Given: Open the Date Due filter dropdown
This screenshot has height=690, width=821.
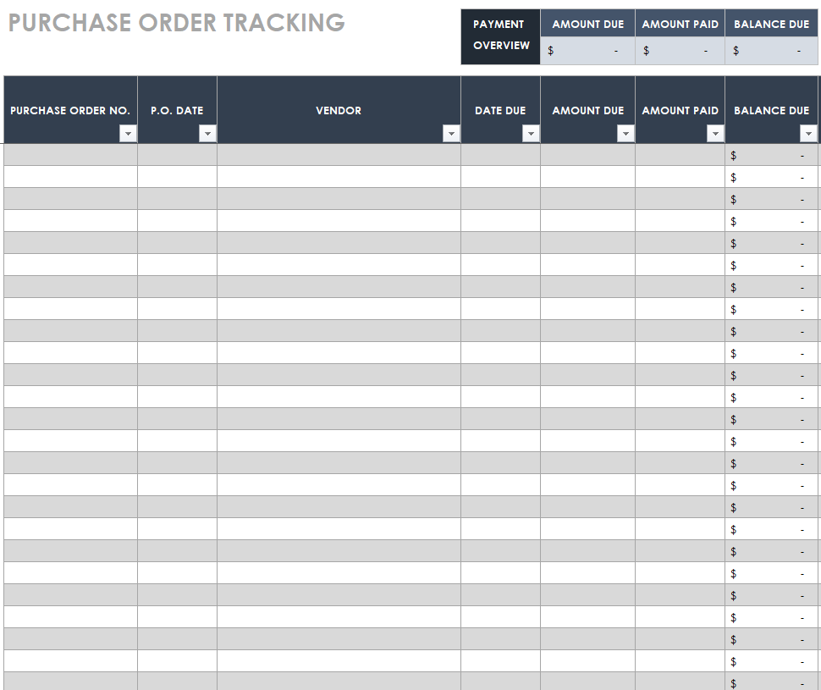Looking at the screenshot, I should (x=531, y=134).
